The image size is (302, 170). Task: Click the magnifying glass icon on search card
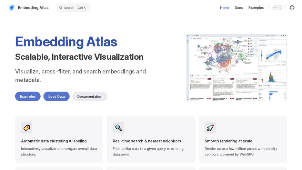(118, 128)
